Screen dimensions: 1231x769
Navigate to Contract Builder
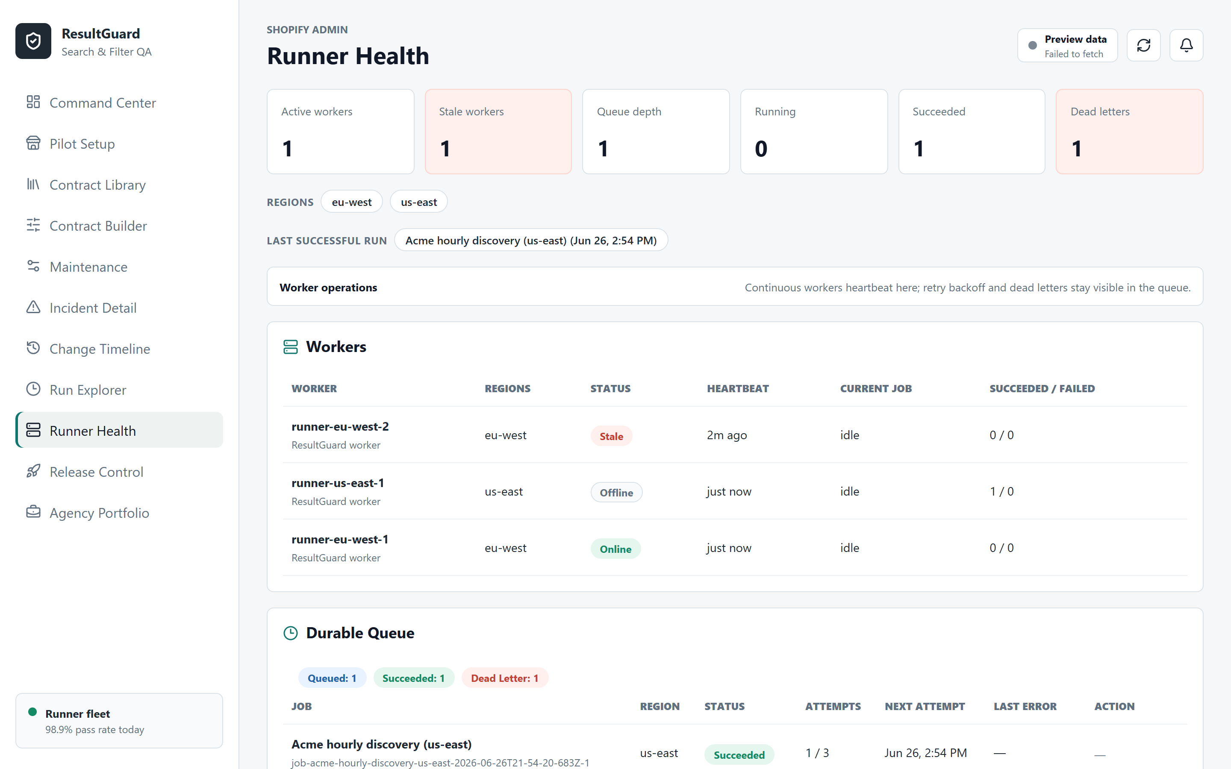pyautogui.click(x=119, y=226)
